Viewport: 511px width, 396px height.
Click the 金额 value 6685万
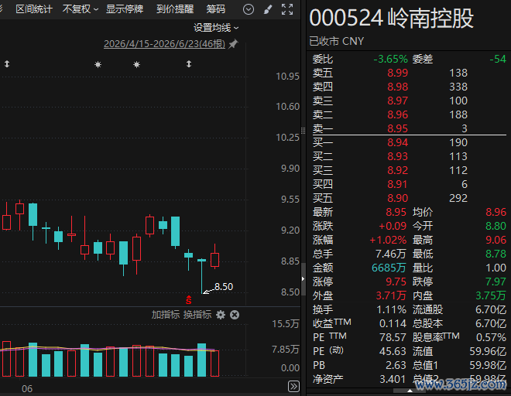pyautogui.click(x=389, y=268)
